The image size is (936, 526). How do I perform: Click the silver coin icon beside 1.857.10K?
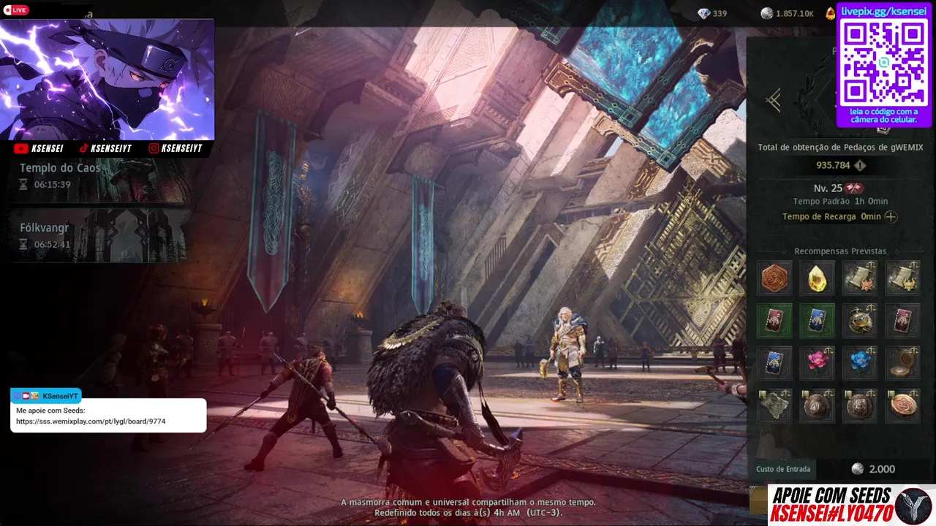(x=766, y=13)
